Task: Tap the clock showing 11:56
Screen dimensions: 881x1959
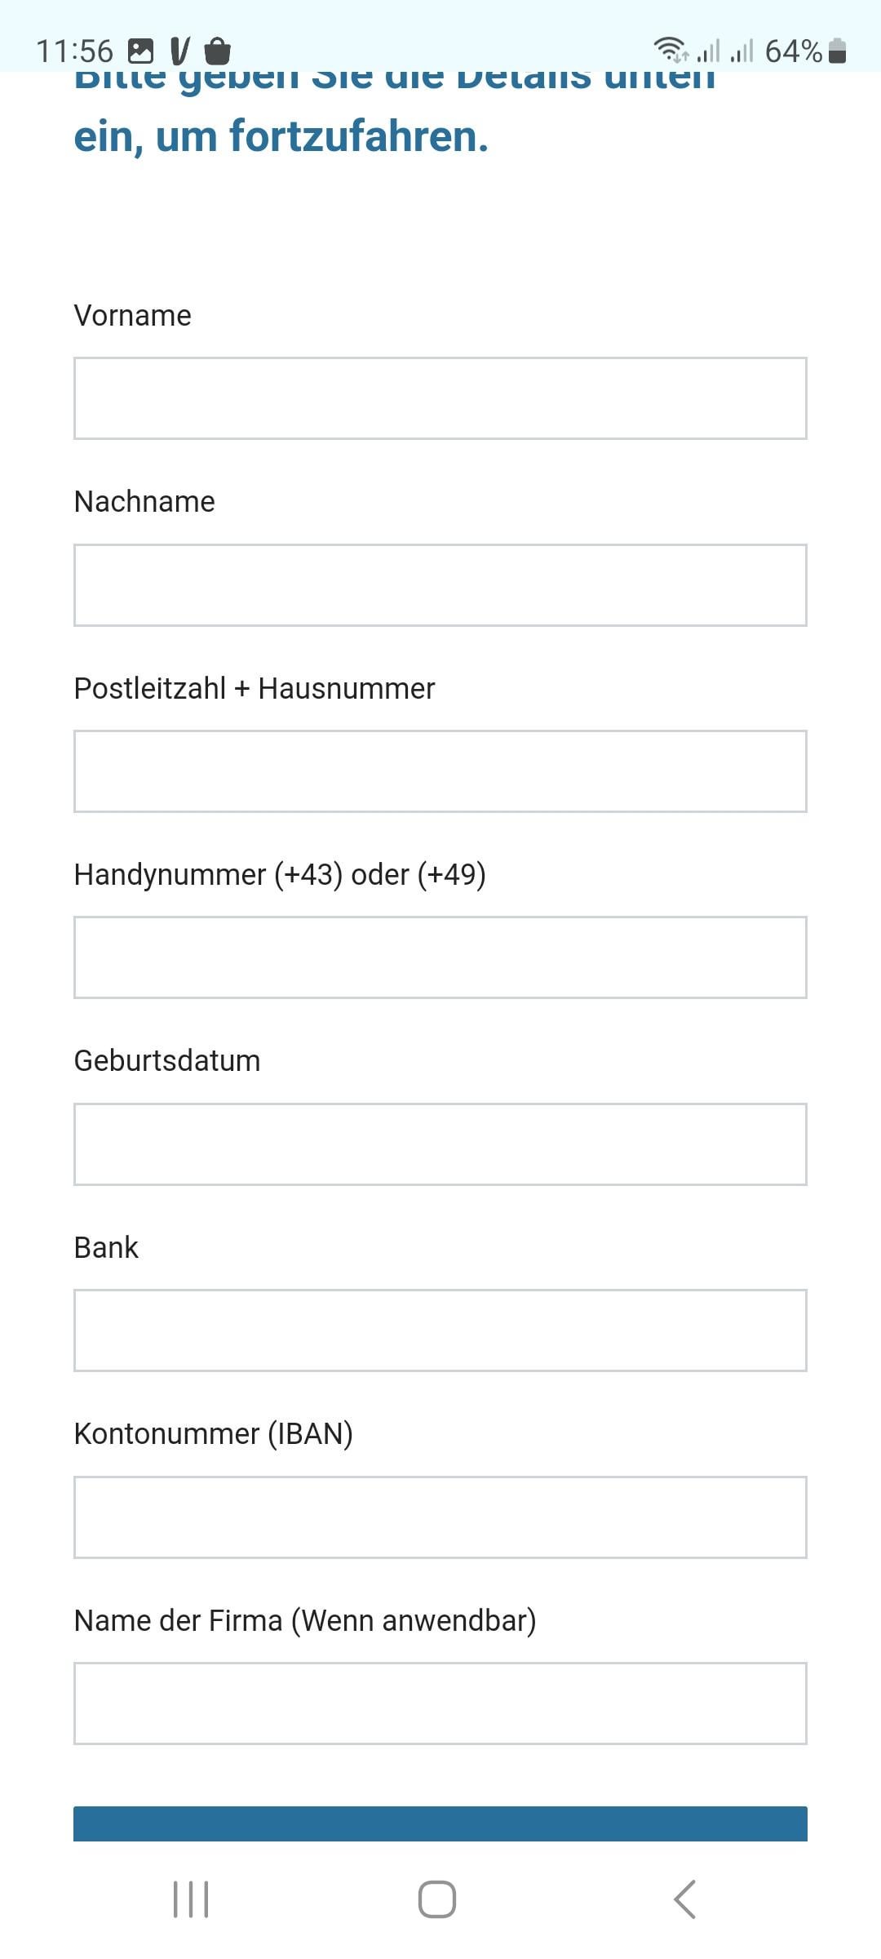Action: coord(75,51)
